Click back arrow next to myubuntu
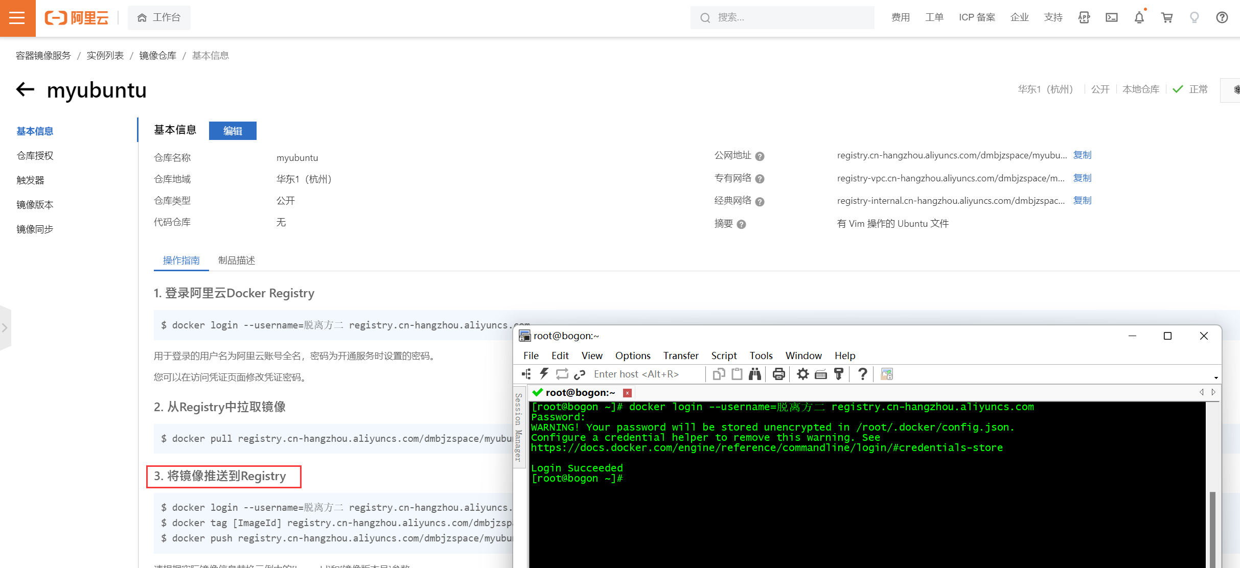 25,89
